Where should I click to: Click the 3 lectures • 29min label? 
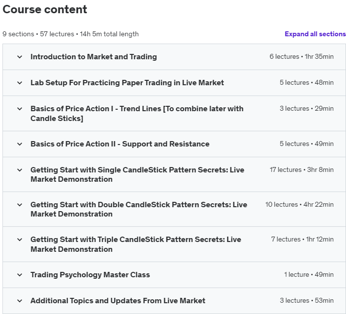coord(307,109)
